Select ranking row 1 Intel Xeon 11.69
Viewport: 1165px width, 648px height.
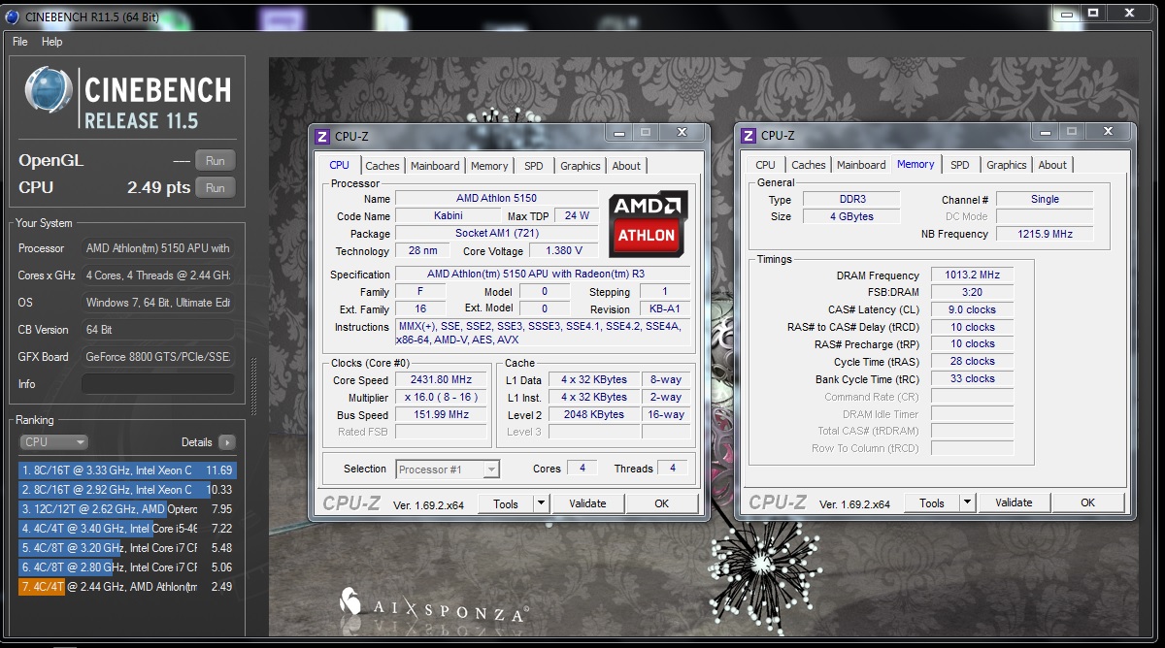127,470
